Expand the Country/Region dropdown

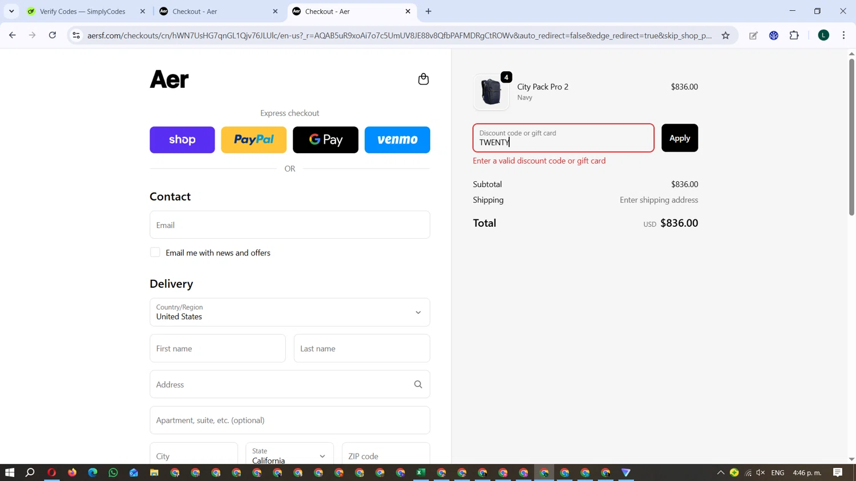click(290, 312)
